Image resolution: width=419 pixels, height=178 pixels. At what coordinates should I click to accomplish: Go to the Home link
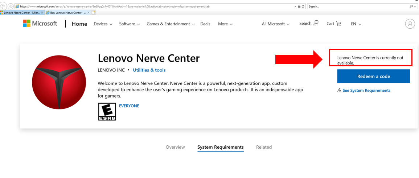[79, 24]
